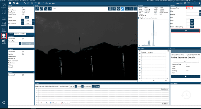This screenshot has height=109, width=201.
Task: Toggle the bar chart statistics icon in top toolbar
Action: (x=47, y=3)
